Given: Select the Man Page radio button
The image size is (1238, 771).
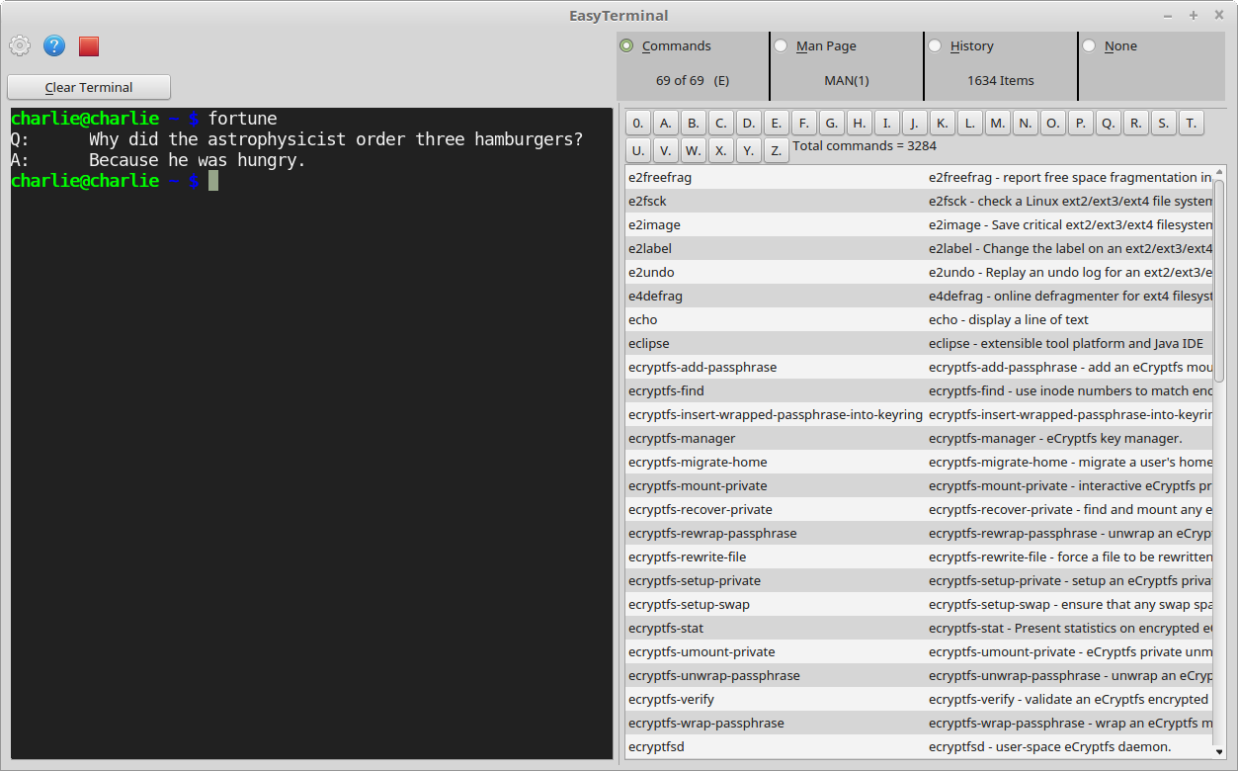Looking at the screenshot, I should pos(781,45).
